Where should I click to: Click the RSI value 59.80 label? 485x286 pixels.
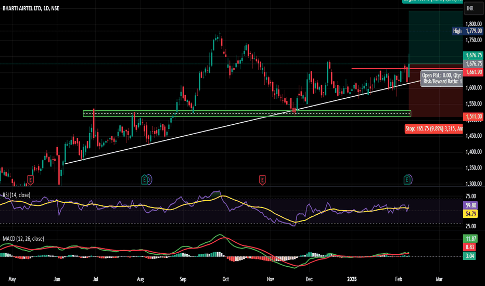(x=470, y=205)
